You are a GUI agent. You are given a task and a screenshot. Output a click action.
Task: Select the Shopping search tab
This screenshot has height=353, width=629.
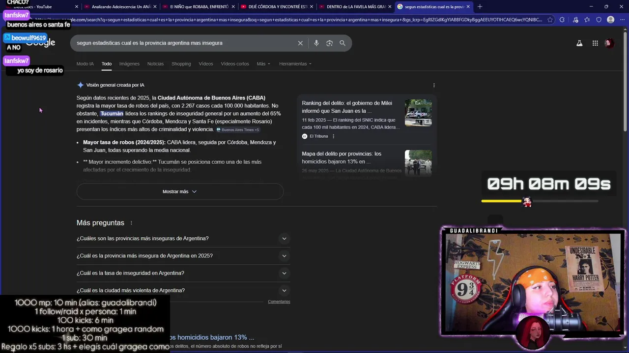tap(181, 64)
